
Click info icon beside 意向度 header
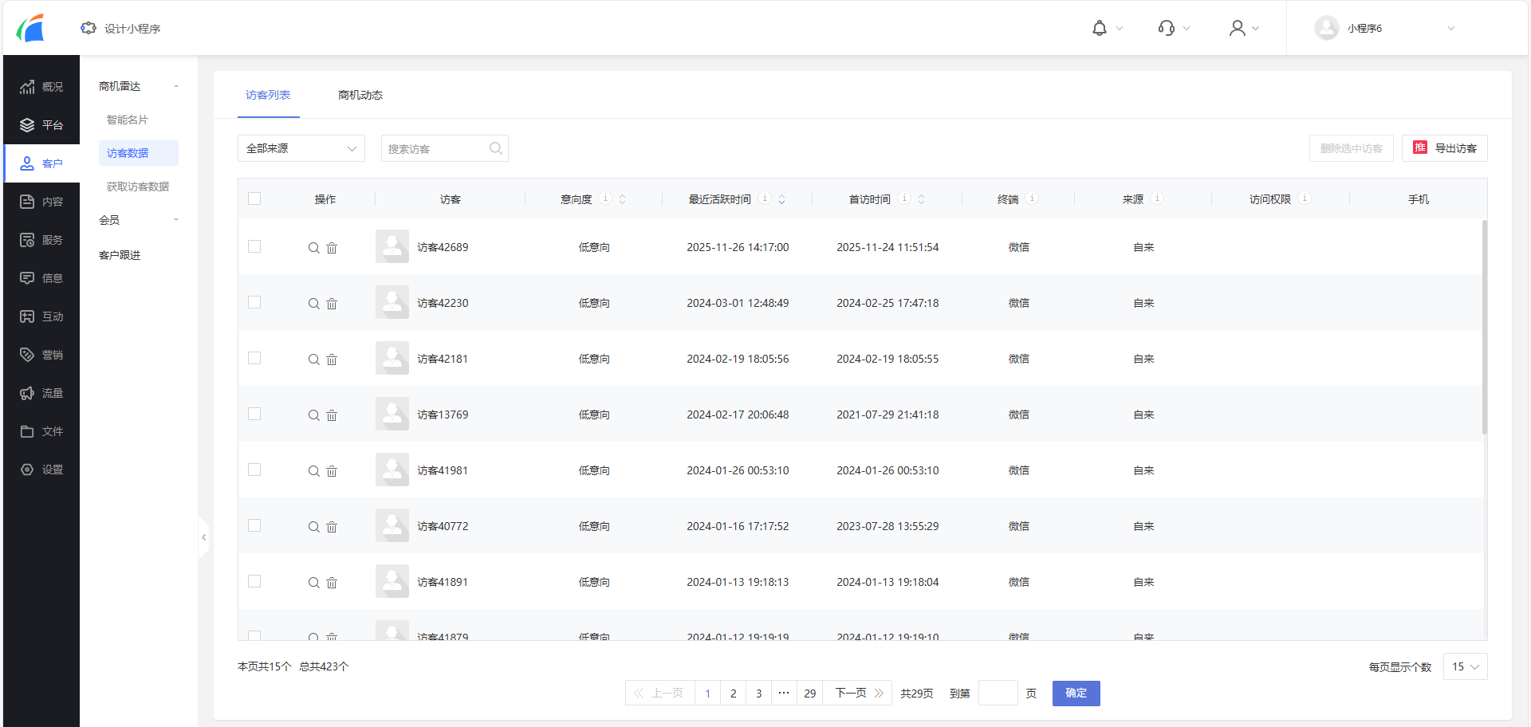pos(605,198)
